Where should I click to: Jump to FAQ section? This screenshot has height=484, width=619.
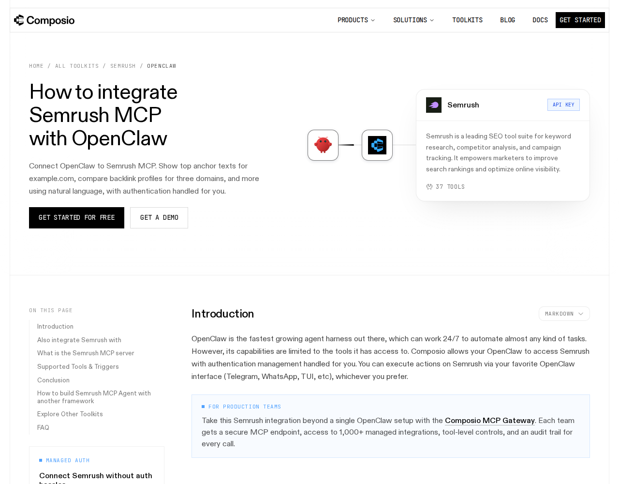pos(43,428)
